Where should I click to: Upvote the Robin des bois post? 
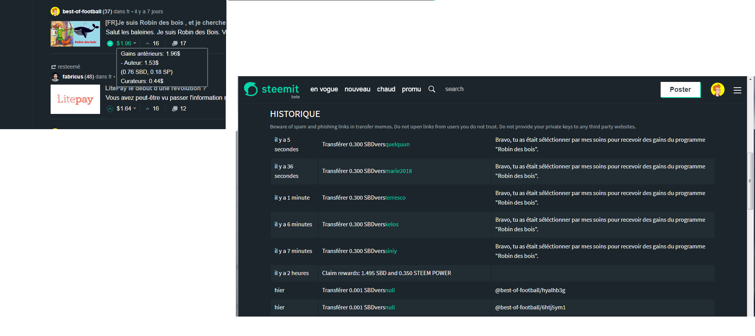pos(110,43)
